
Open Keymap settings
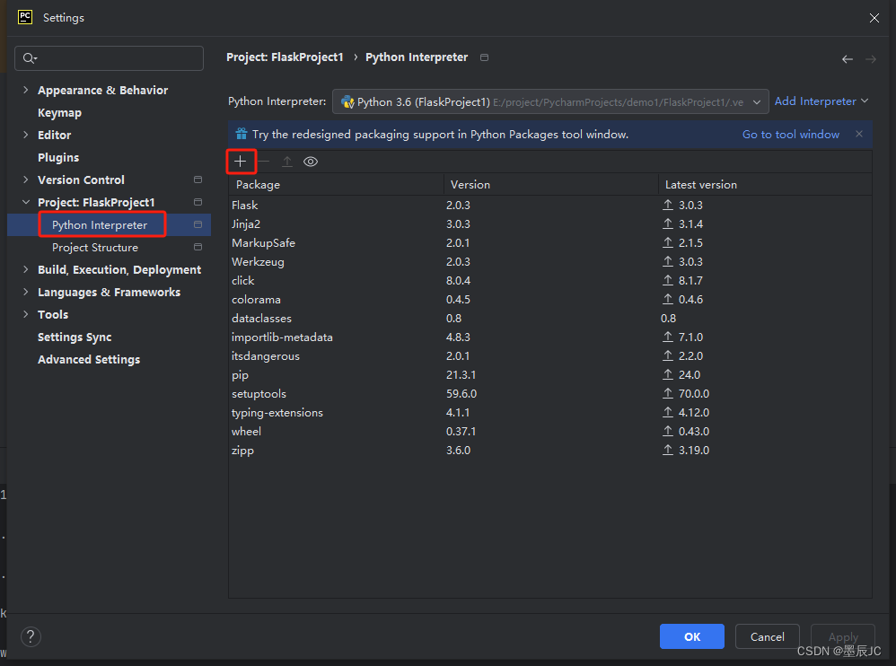pos(59,112)
